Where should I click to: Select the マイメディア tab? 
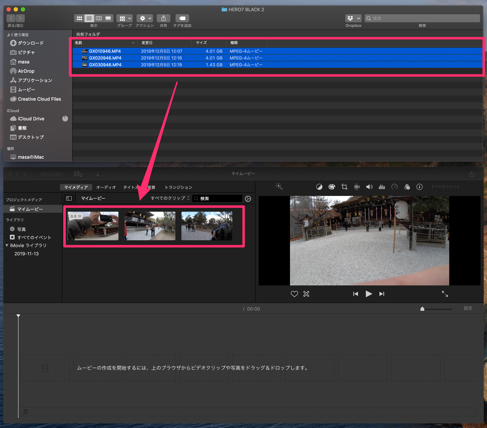click(76, 187)
